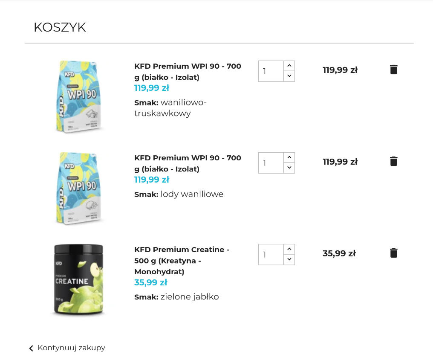Viewport: 433px width, 360px height.
Task: Click the back chevron beside Kontynuuj zakupy
Action: [x=31, y=348]
